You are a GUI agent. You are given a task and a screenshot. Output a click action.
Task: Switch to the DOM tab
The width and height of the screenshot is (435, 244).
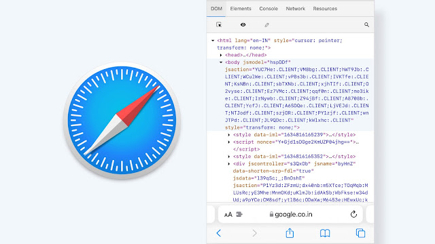point(216,9)
